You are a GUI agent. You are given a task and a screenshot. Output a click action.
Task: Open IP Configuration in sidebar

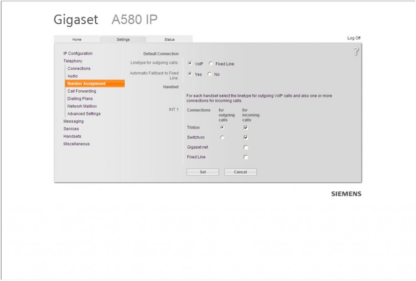(x=78, y=53)
